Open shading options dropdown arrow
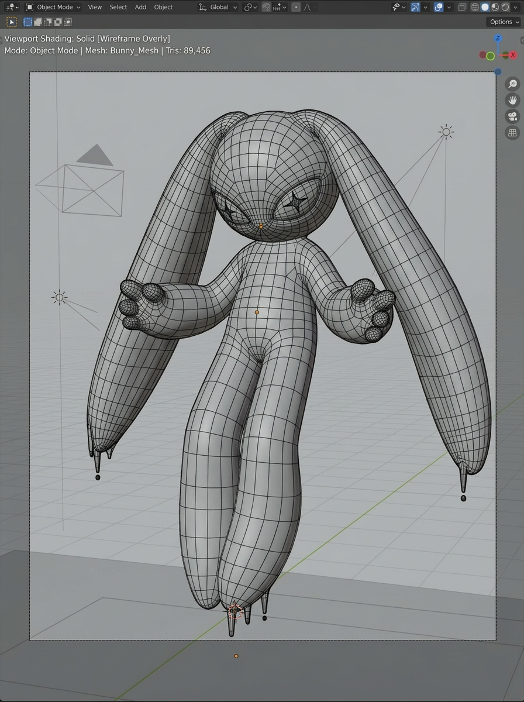The width and height of the screenshot is (524, 702). click(515, 7)
